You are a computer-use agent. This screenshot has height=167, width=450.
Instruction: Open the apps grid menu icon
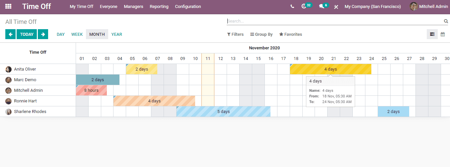[x=8, y=6]
